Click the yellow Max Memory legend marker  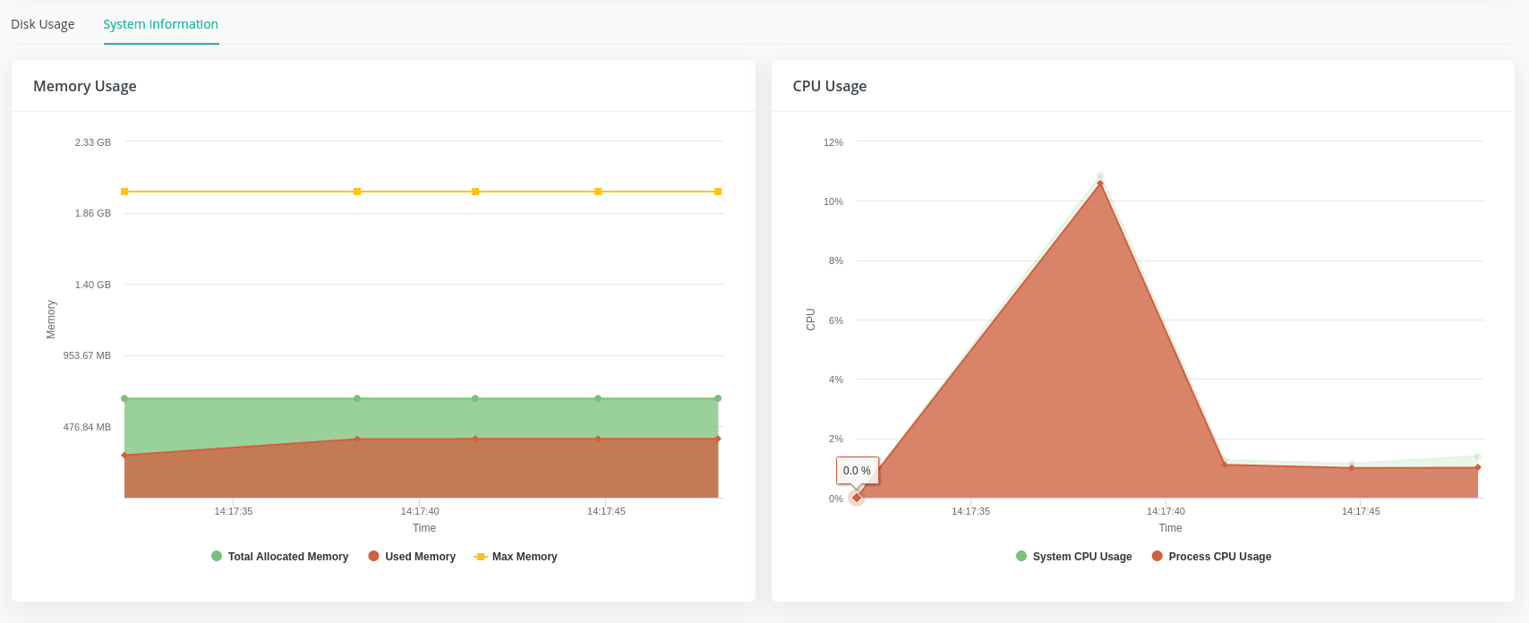coord(481,557)
